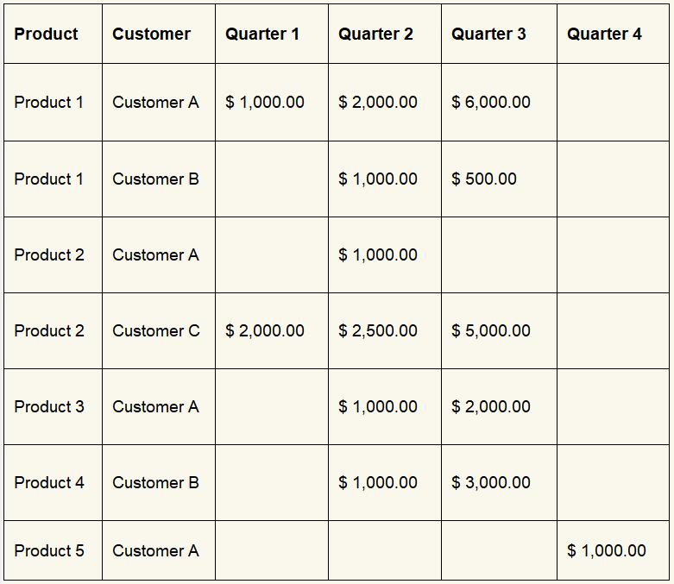Click the Quarter 3 column header
This screenshot has height=584, width=674.
488,34
